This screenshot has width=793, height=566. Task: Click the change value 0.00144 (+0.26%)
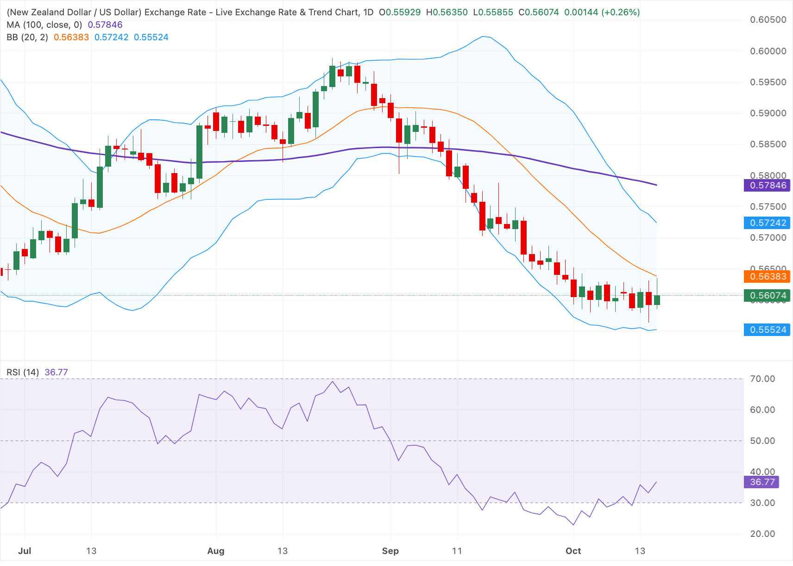coord(602,12)
